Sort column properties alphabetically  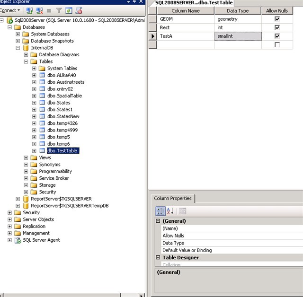[x=170, y=211]
